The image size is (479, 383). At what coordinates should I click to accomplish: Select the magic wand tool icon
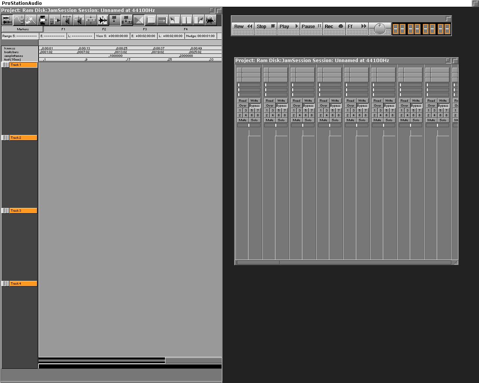click(x=31, y=20)
